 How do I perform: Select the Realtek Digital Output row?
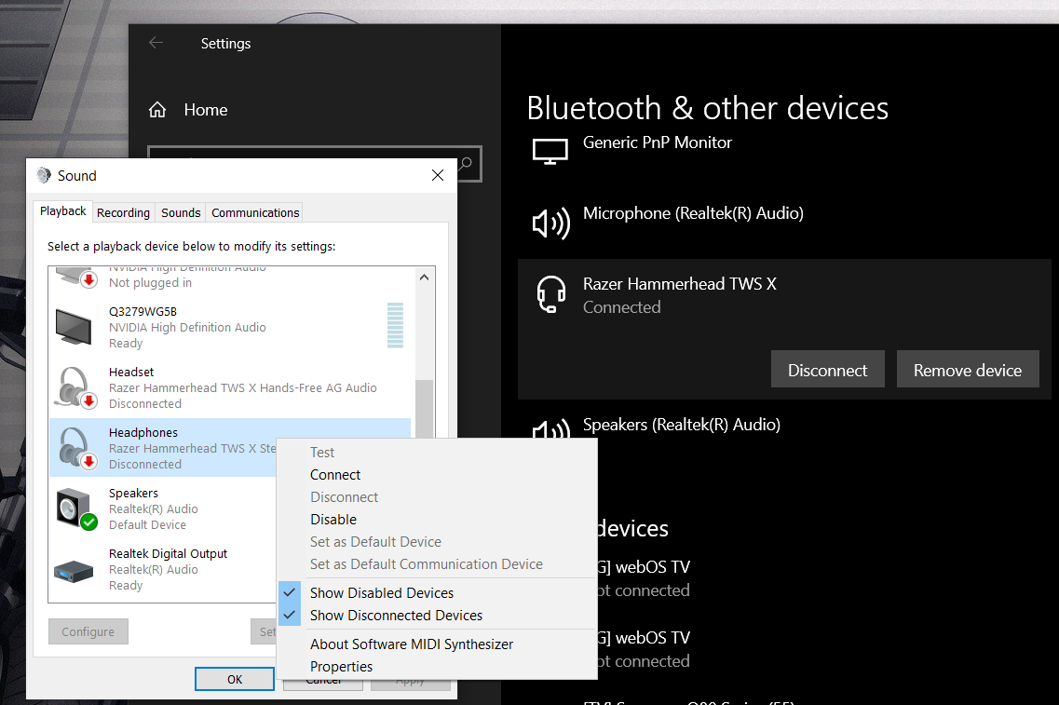(x=162, y=570)
